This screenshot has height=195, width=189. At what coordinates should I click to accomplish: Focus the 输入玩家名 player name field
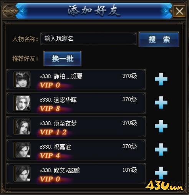coord(88,39)
